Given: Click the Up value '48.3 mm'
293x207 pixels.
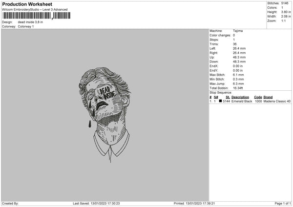Looking at the screenshot, I should point(239,57).
